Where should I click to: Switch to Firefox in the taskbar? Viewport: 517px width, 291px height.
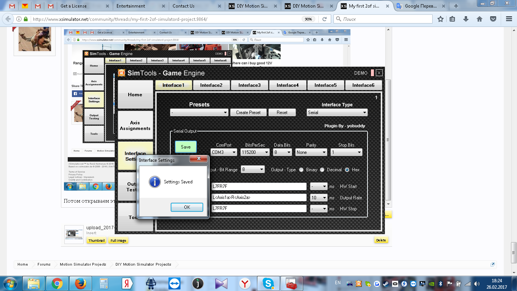tap(80, 283)
